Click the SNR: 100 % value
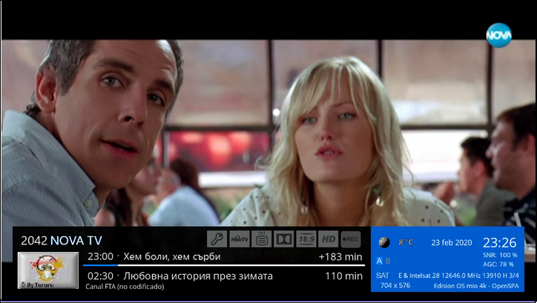Viewport: 537px width, 303px height. [x=500, y=255]
